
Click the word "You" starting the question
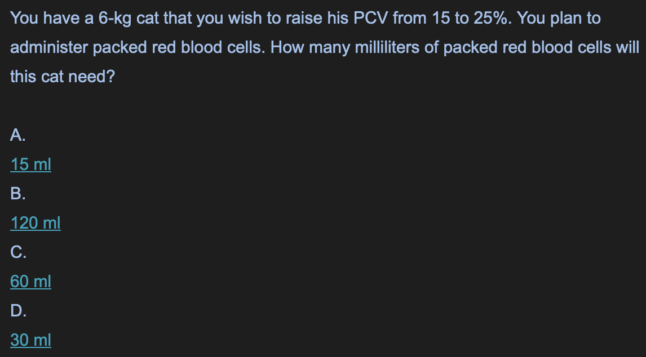pos(24,18)
